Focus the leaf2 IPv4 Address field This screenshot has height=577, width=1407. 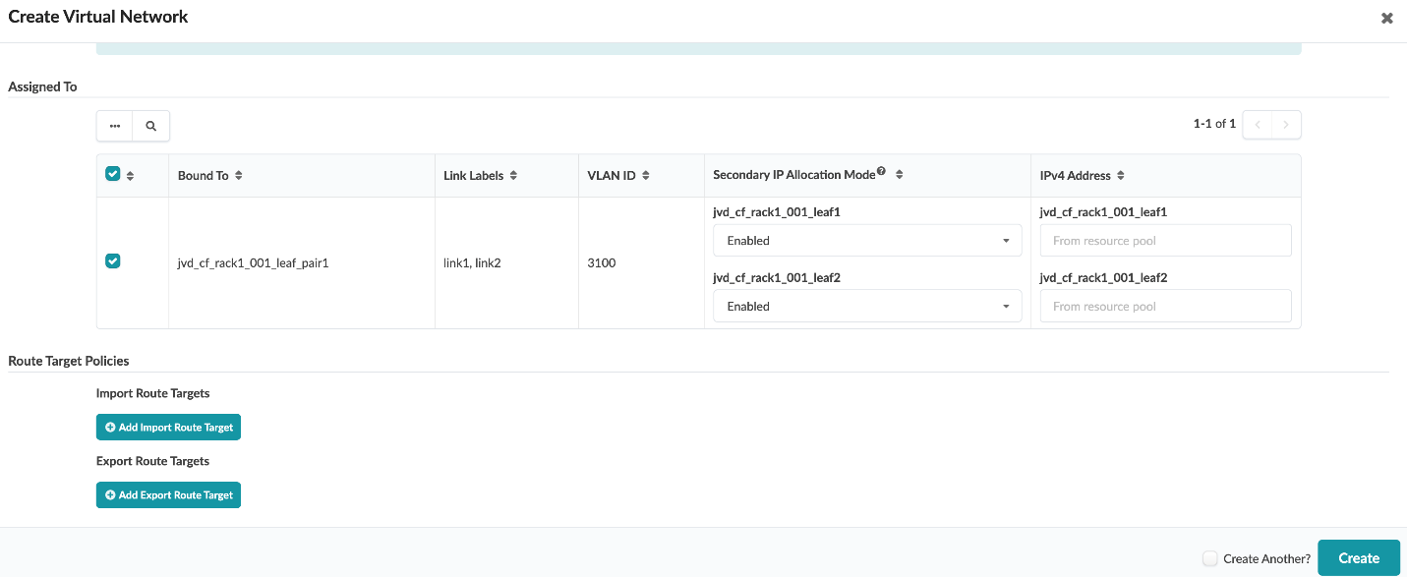tap(1165, 306)
